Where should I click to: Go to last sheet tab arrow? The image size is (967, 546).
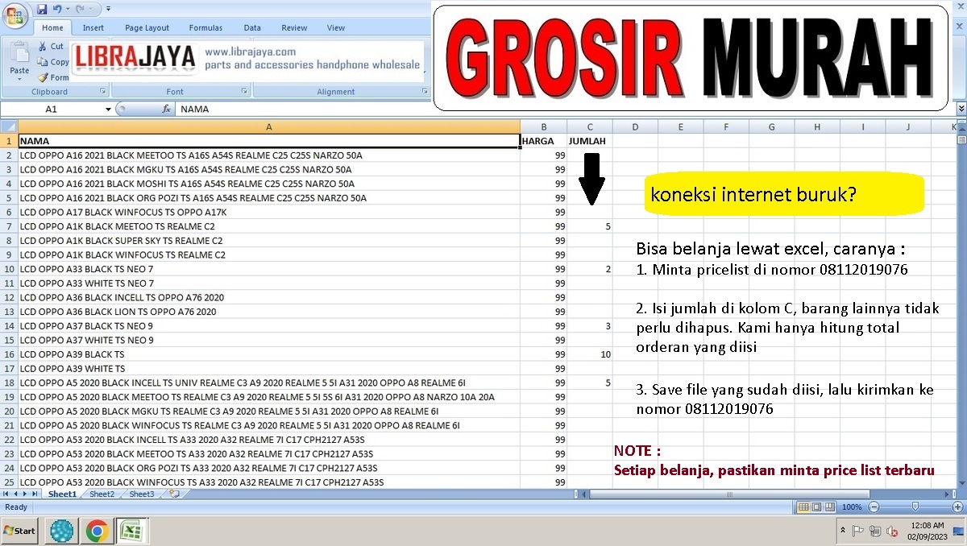click(x=36, y=494)
